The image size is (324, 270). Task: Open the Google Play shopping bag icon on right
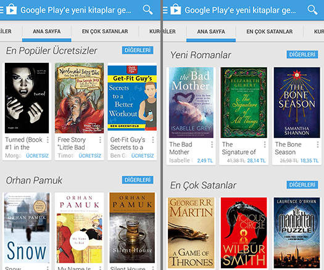coord(175,9)
